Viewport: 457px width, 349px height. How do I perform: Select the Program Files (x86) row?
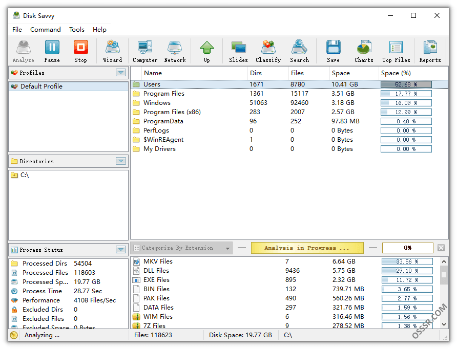pos(289,112)
